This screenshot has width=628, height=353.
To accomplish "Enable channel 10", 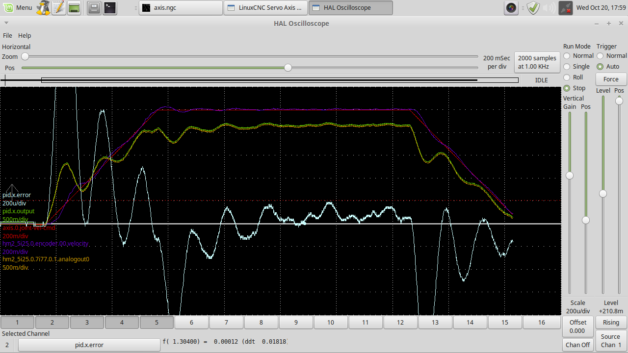I will pyautogui.click(x=331, y=322).
